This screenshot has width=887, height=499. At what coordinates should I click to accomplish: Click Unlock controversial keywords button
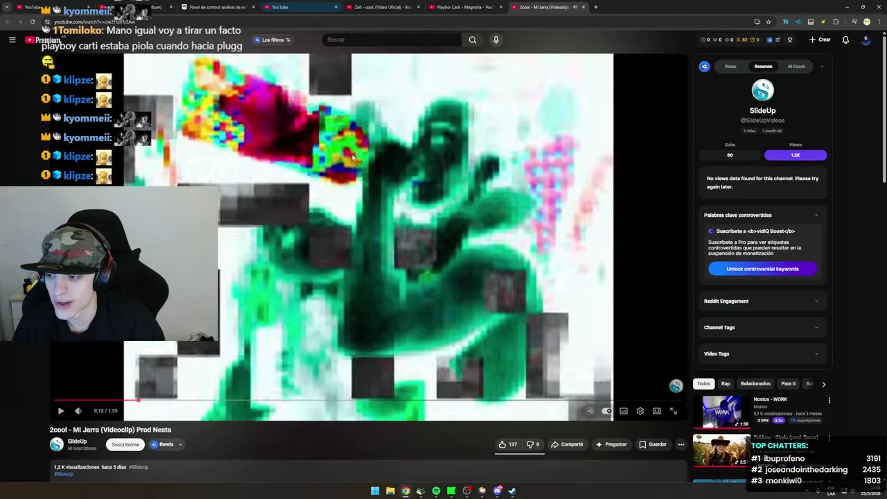point(762,269)
